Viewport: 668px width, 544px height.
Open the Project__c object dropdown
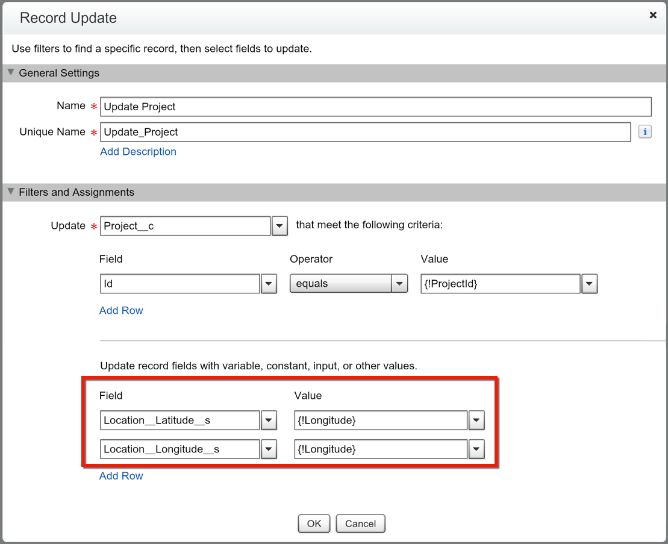[279, 227]
